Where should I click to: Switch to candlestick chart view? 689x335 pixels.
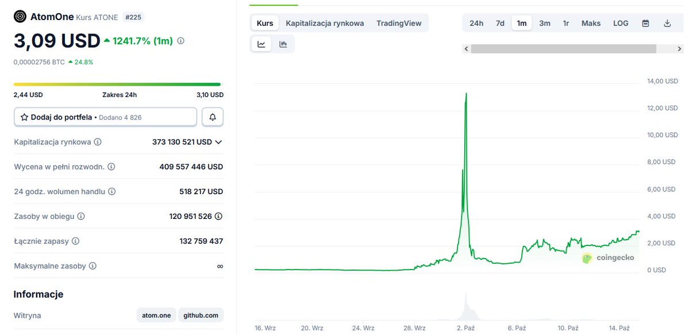283,44
